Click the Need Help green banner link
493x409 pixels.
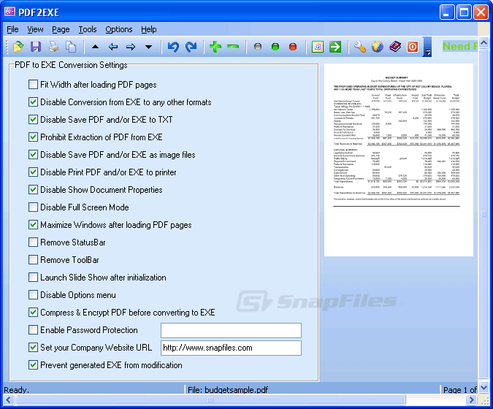coord(460,46)
